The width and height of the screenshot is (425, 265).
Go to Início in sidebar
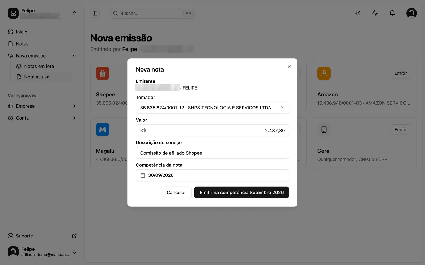42,32
